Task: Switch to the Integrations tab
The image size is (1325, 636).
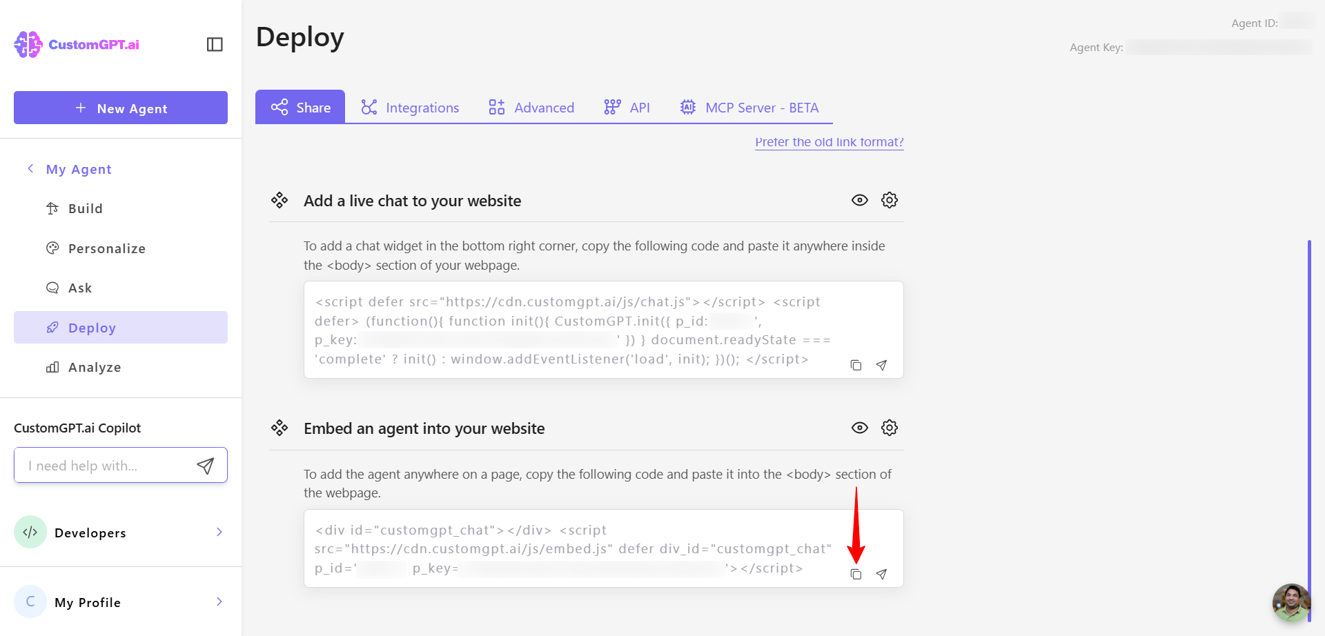Action: pyautogui.click(x=409, y=108)
